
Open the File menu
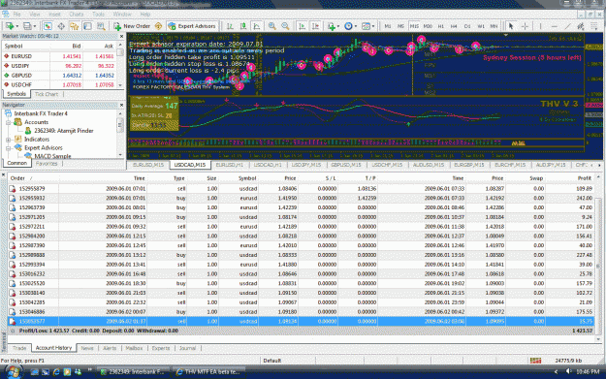coord(16,14)
